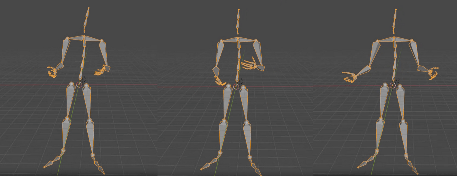Select right skeleton's outstretched hand on screen-left side
457x176 pixels.
[349, 77]
